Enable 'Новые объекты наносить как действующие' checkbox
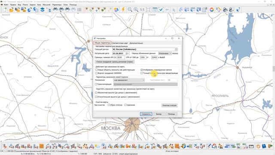 (96, 70)
